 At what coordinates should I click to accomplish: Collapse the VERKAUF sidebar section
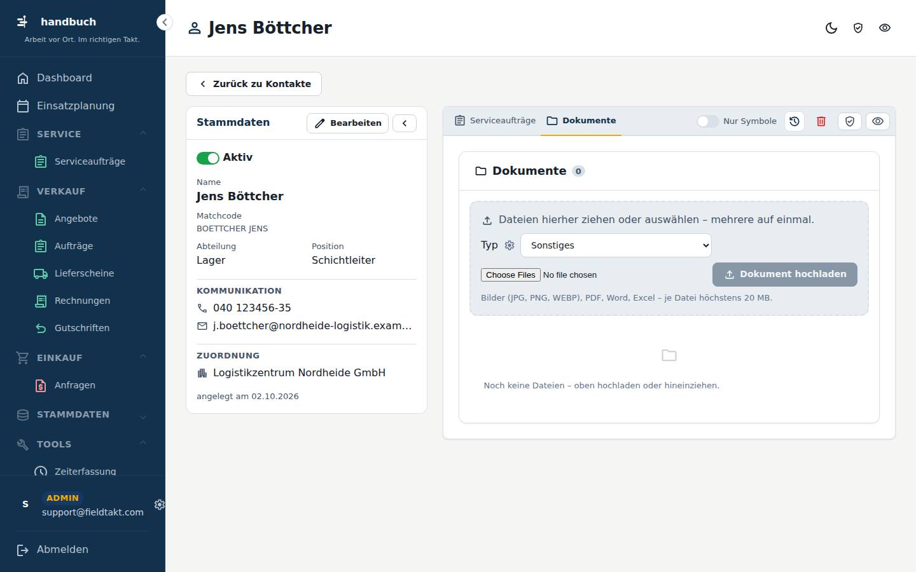pyautogui.click(x=83, y=191)
